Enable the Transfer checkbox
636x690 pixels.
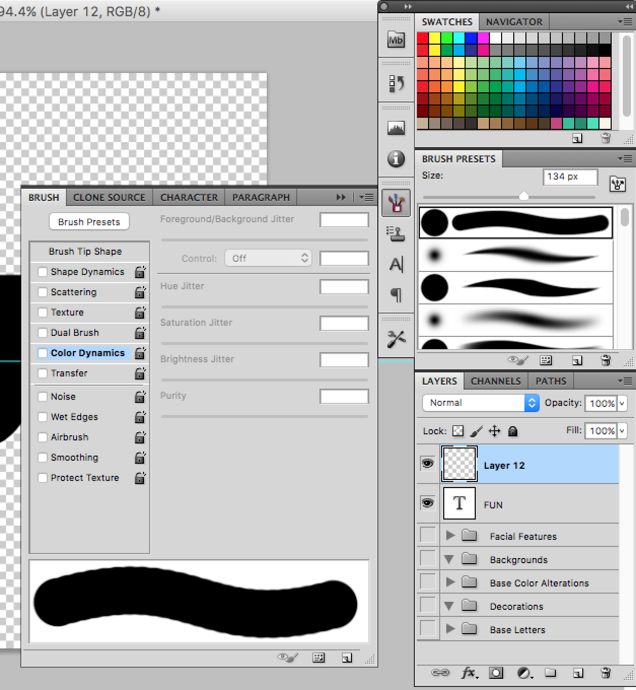pyautogui.click(x=43, y=373)
